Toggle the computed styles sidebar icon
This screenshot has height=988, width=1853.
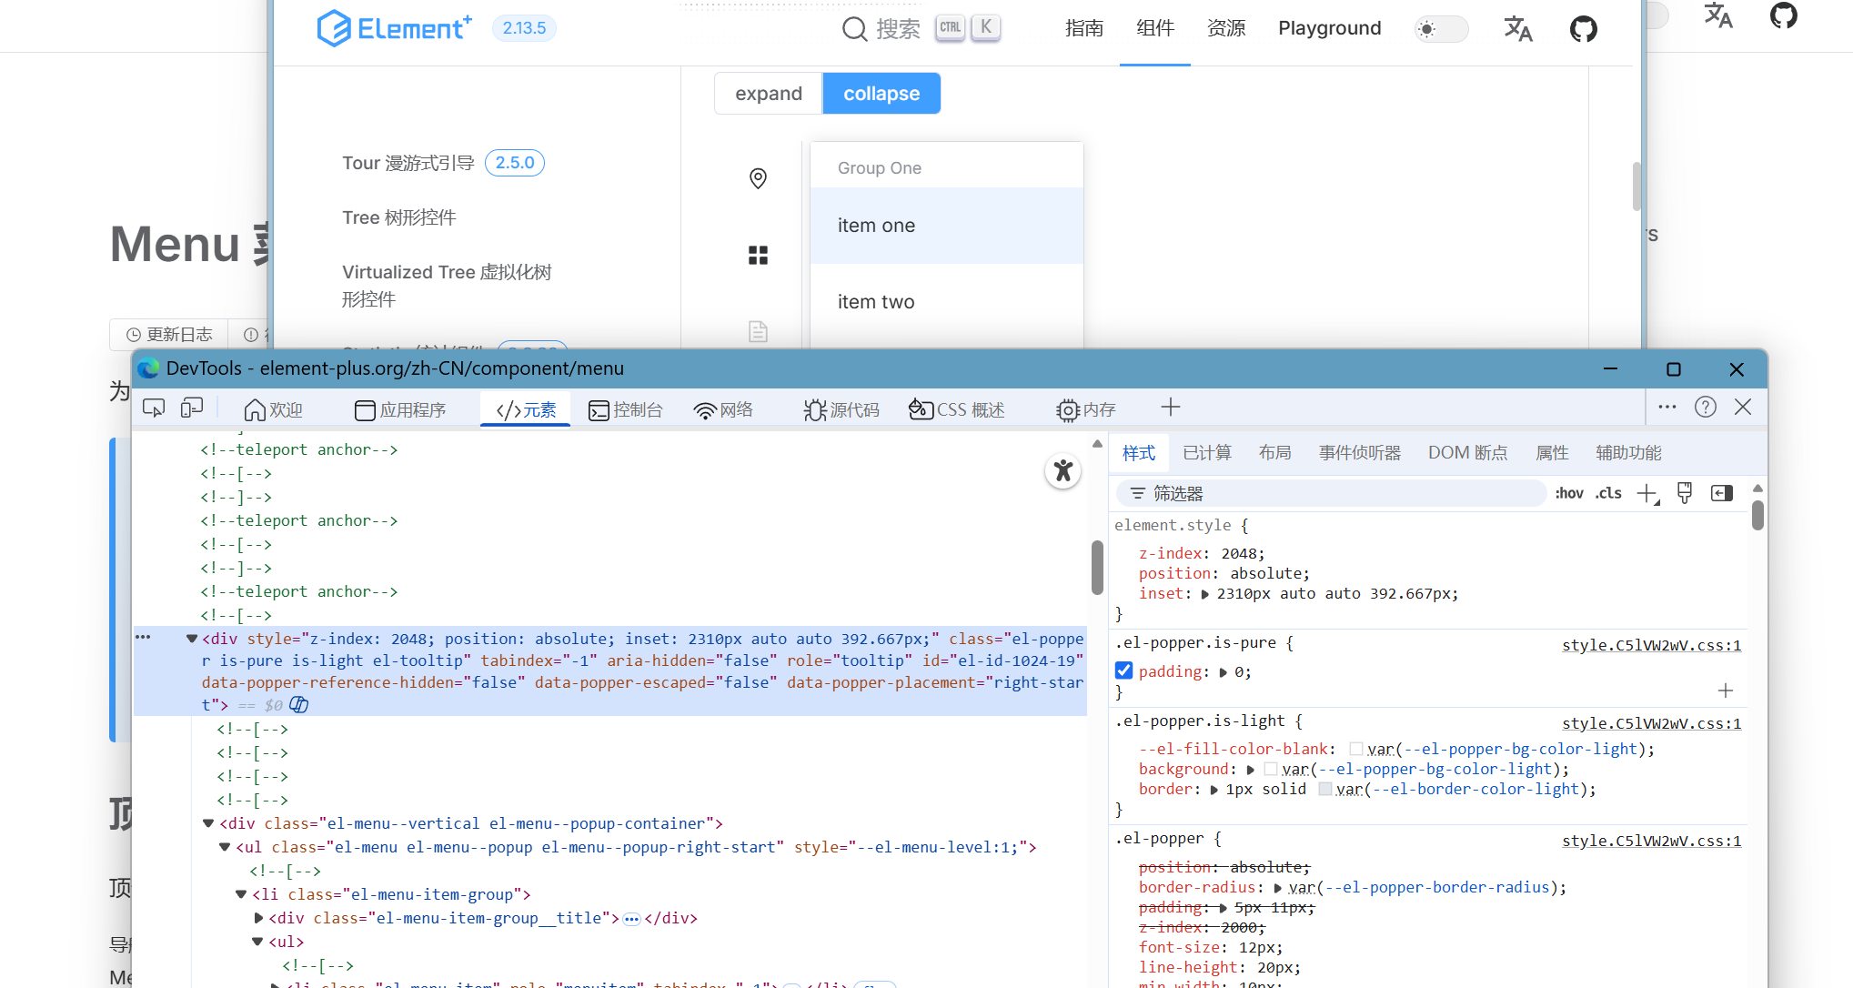coord(1721,493)
